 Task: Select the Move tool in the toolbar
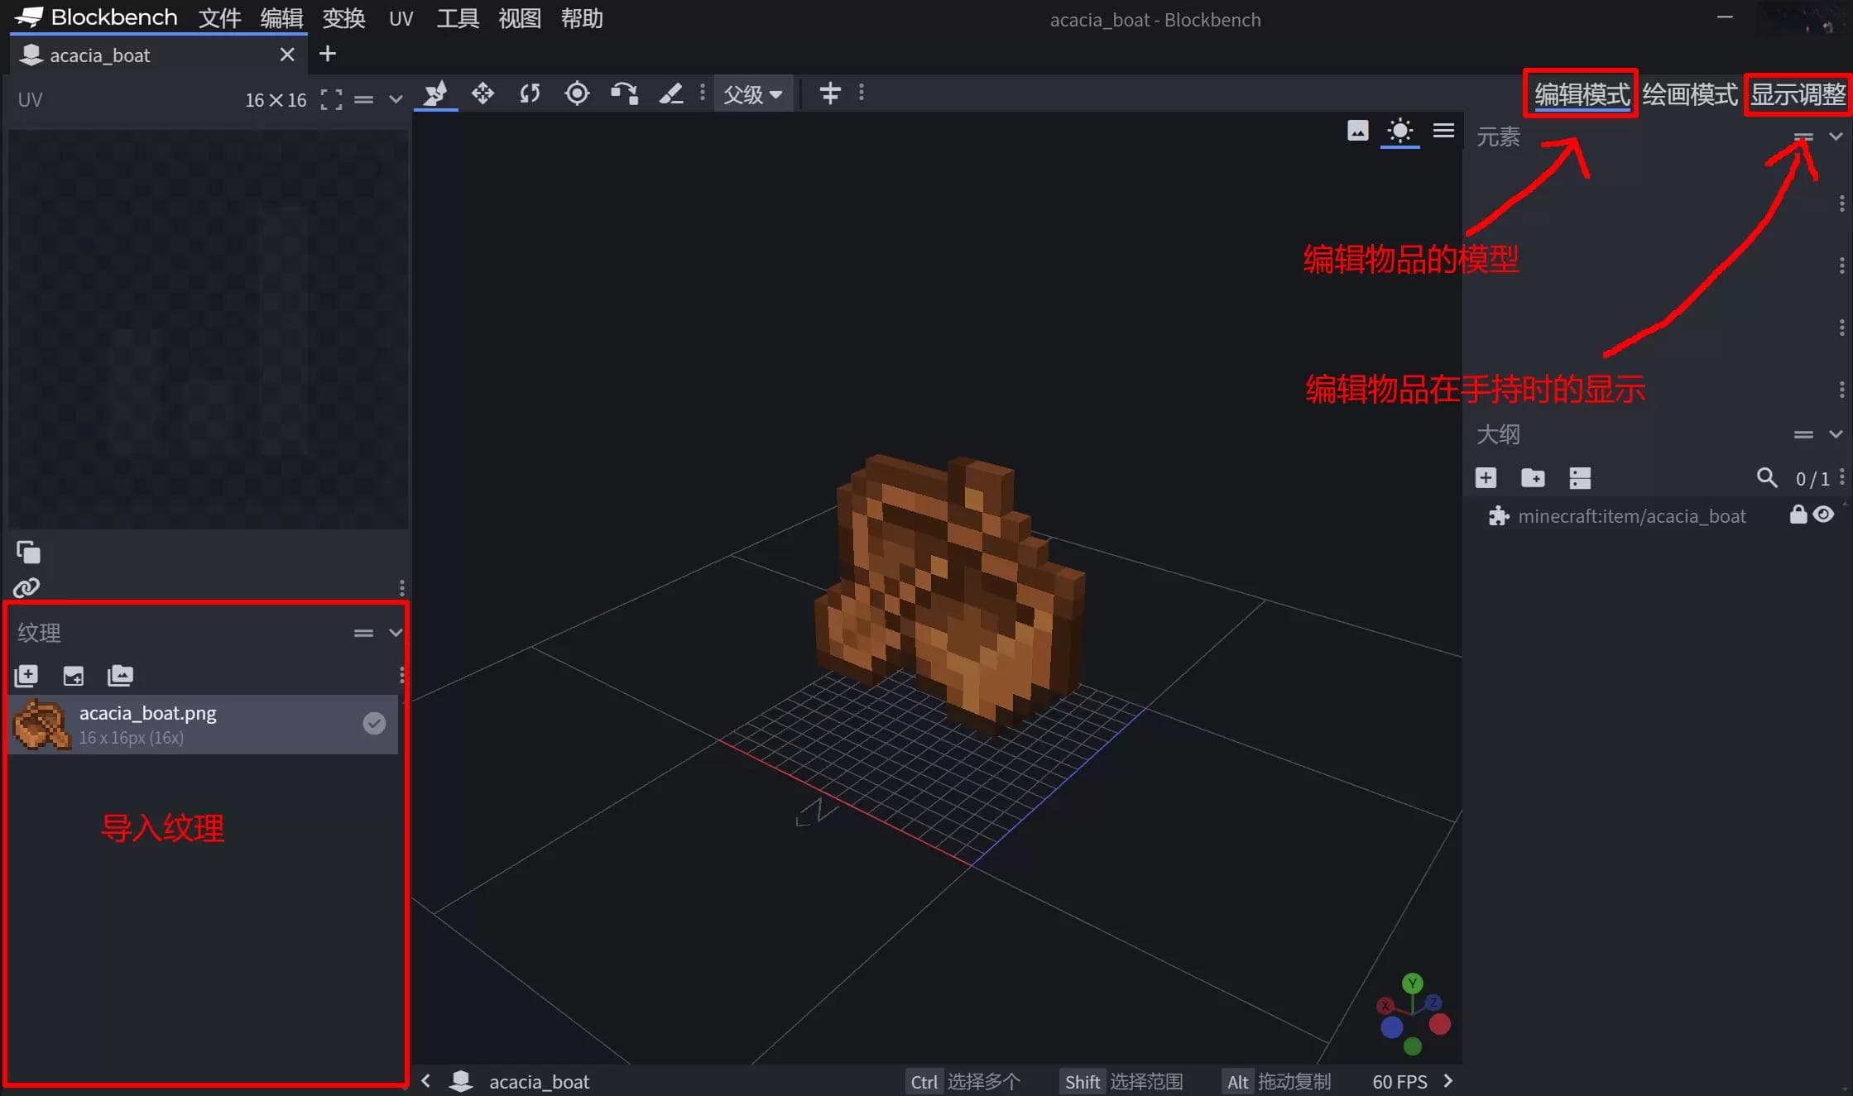(435, 93)
